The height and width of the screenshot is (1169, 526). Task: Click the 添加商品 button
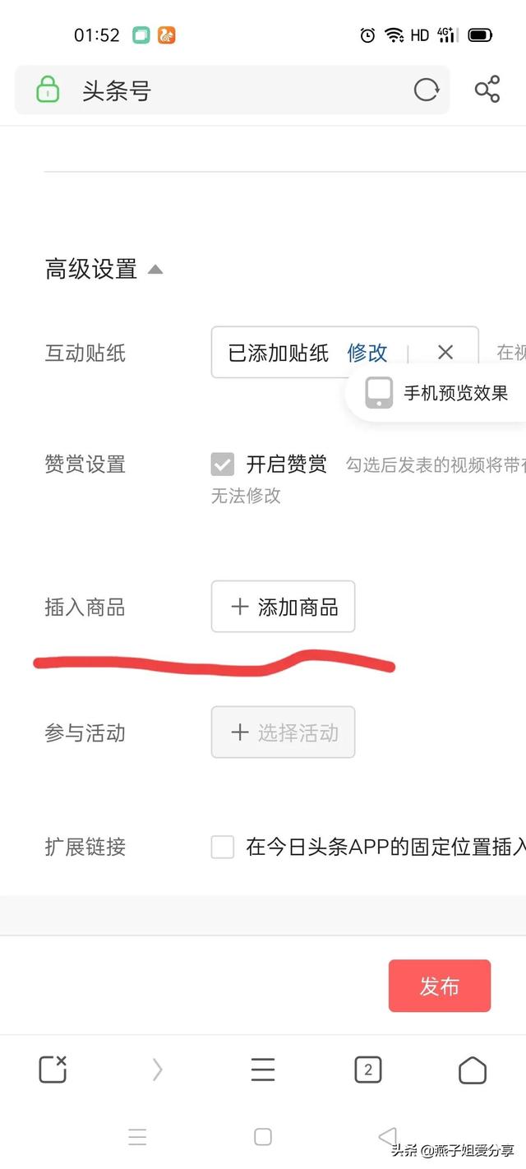pos(283,607)
